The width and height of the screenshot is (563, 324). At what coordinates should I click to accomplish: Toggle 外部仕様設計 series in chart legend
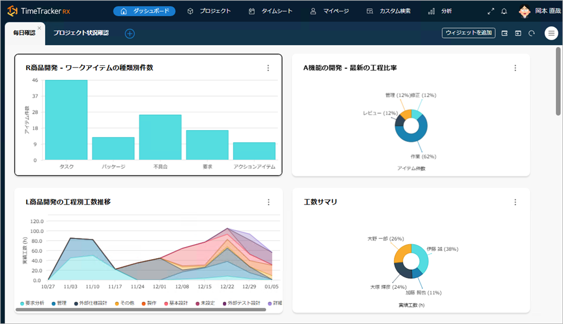pos(94,303)
